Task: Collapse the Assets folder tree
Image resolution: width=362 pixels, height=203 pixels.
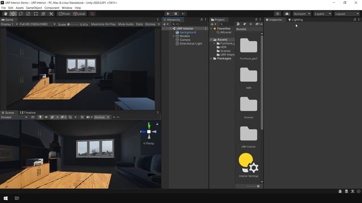Action: coord(211,39)
